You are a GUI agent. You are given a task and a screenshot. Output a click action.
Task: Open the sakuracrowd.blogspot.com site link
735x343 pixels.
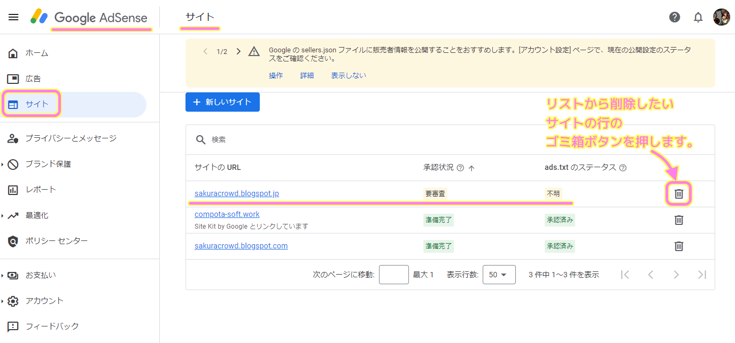(x=241, y=246)
